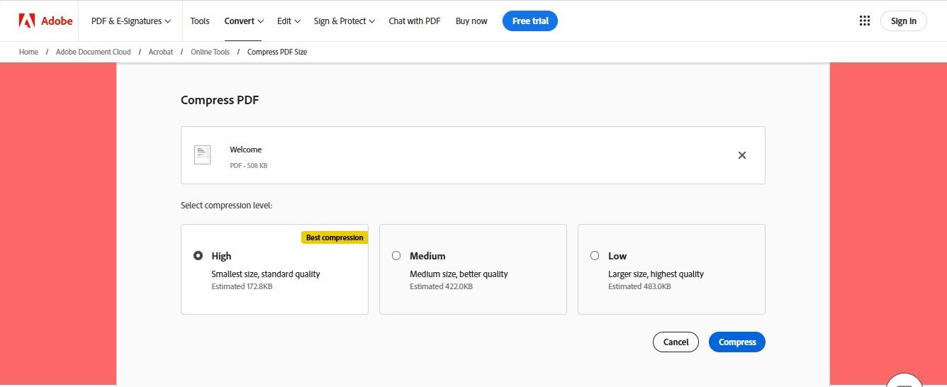947x387 pixels.
Task: Click Smallest size, standard quality text
Action: [266, 274]
